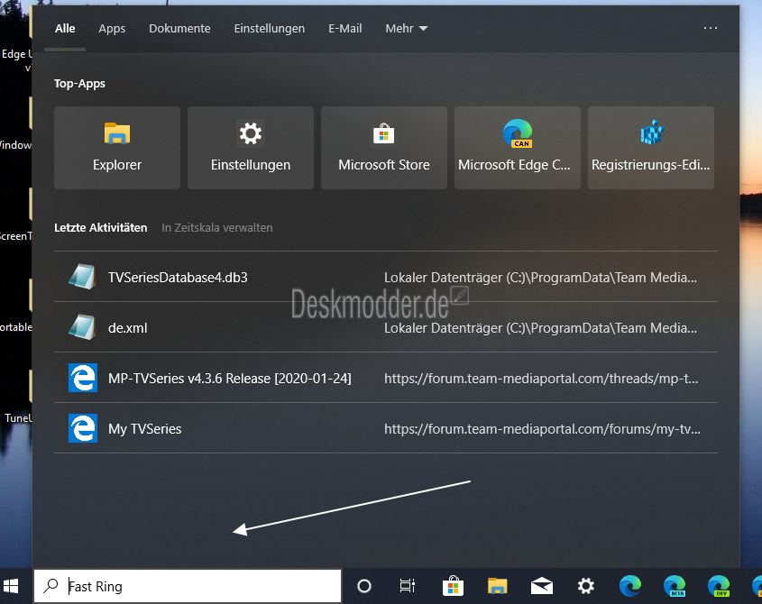Focus the Fast Ring search box

[x=188, y=586]
